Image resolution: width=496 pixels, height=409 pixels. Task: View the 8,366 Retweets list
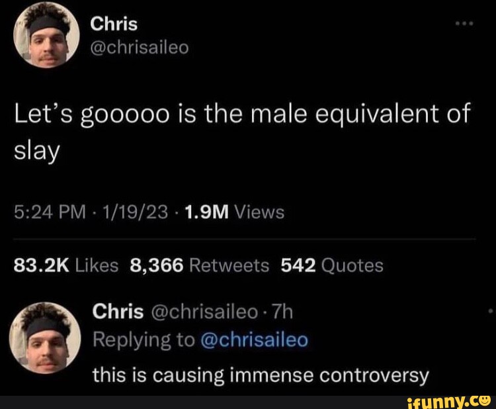coord(199,265)
